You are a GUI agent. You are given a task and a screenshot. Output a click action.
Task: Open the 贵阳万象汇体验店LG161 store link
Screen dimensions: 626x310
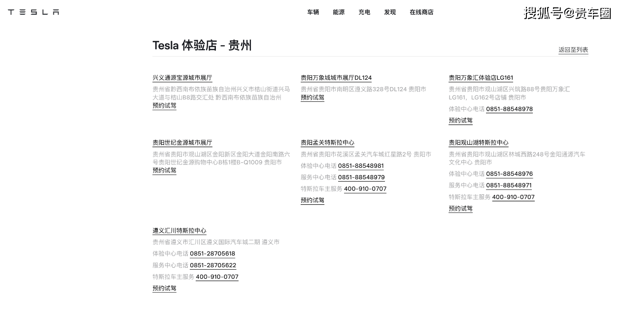coord(481,78)
